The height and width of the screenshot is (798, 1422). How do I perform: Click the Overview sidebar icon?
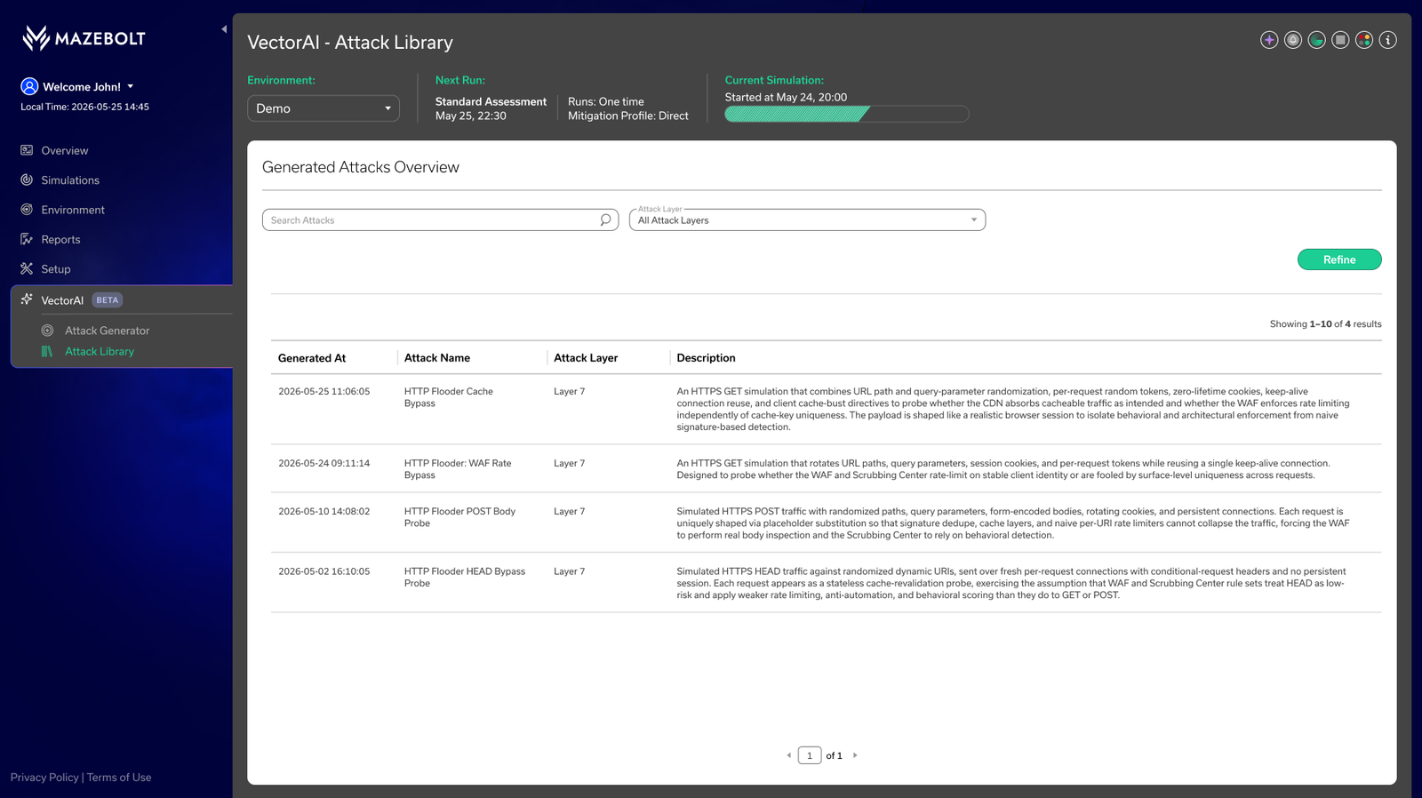pyautogui.click(x=27, y=150)
